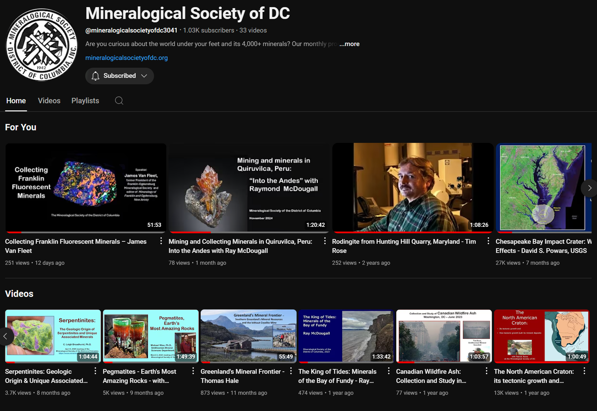Play Serpentinites thumbnail
This screenshot has height=411, width=597.
click(53, 336)
